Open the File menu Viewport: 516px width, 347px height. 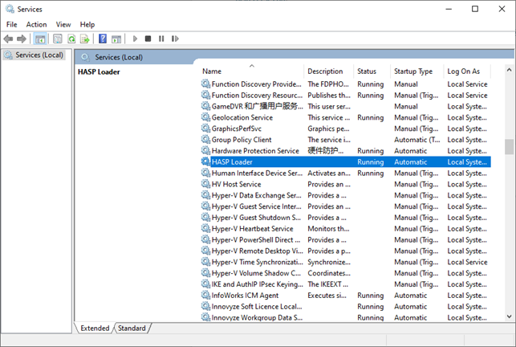[x=12, y=24]
